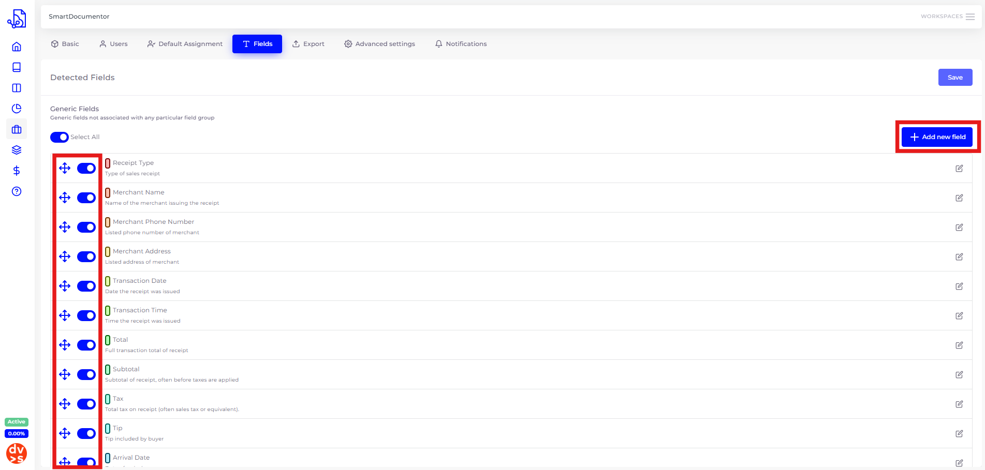Click edit icon for Merchant Name field
Screen dimensions: 985x470
pyautogui.click(x=959, y=198)
